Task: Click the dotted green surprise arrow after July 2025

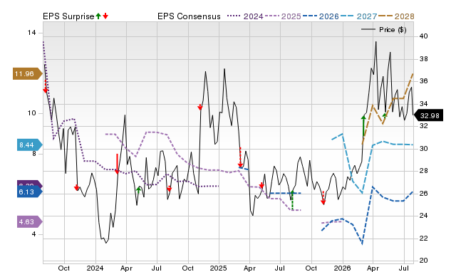Action: tap(292, 200)
